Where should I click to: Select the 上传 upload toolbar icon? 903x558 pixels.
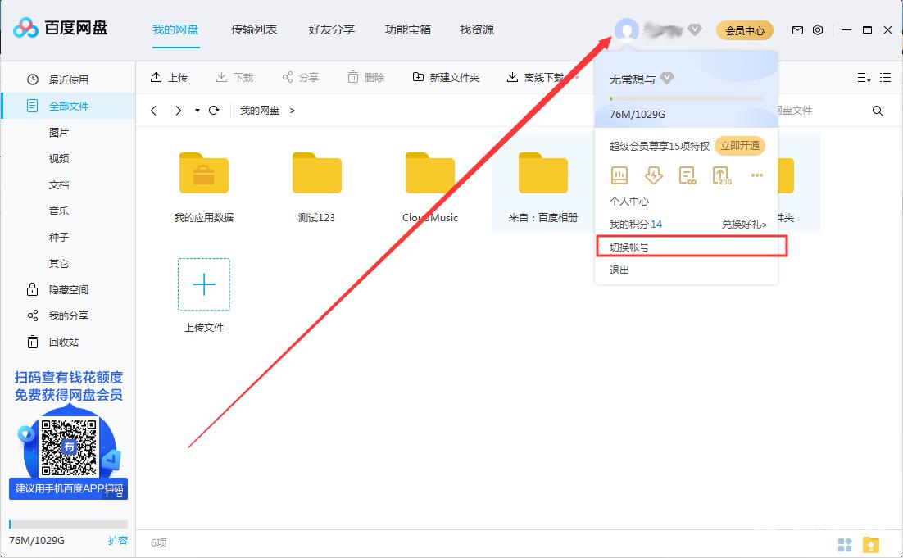click(x=170, y=77)
